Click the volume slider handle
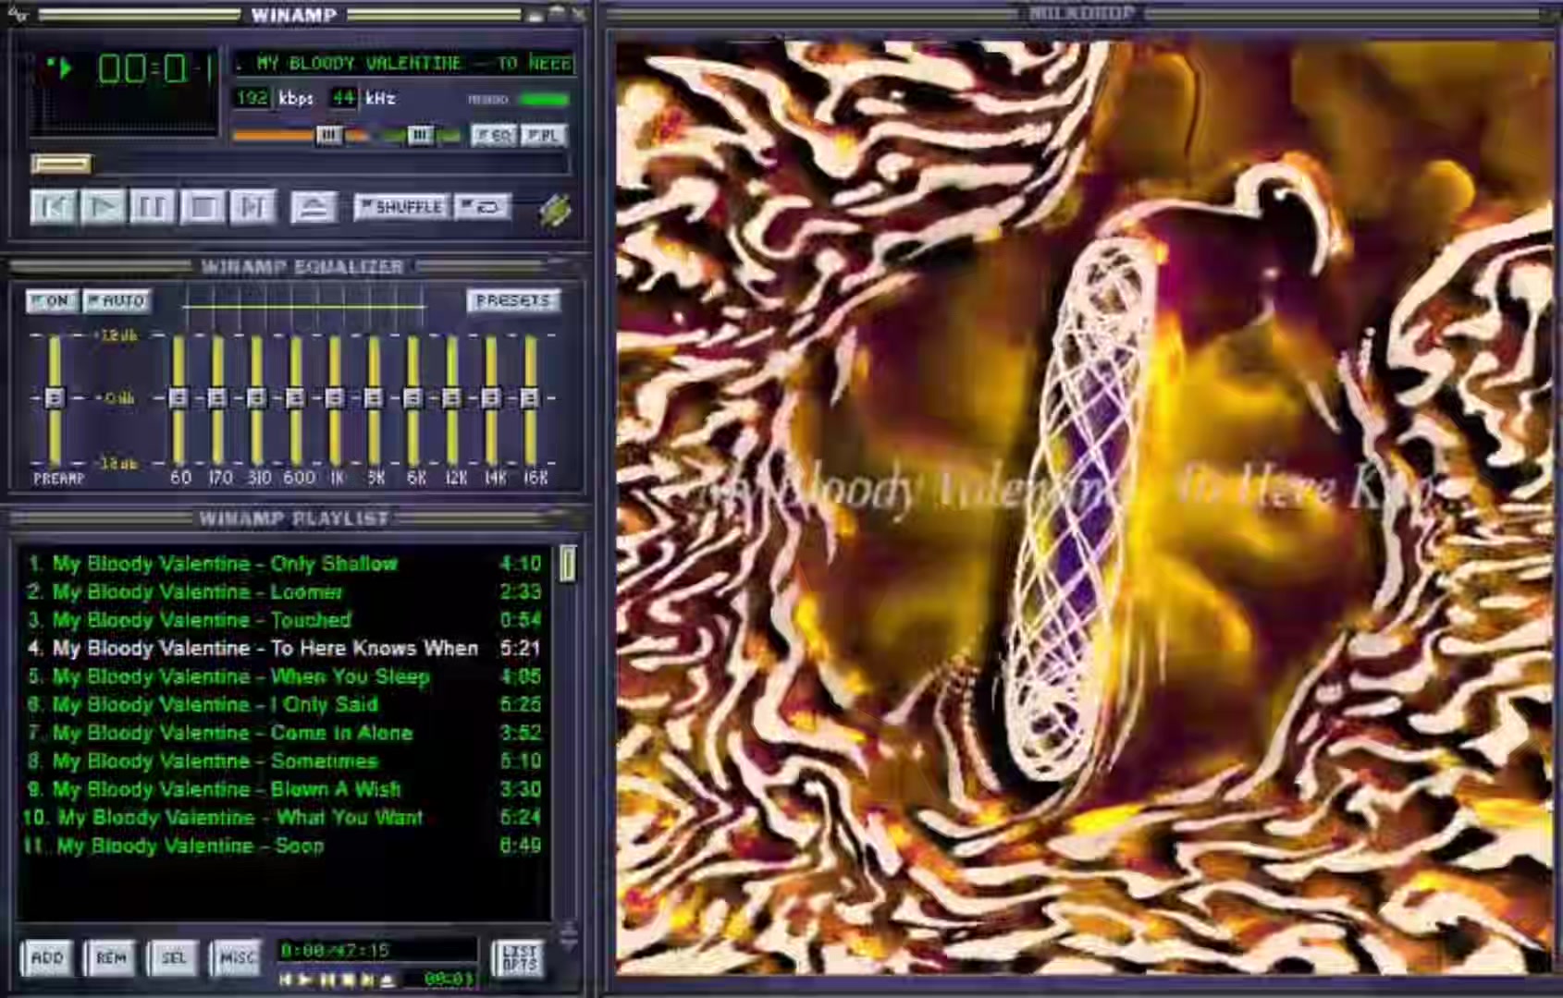Image resolution: width=1563 pixels, height=998 pixels. pos(328,136)
